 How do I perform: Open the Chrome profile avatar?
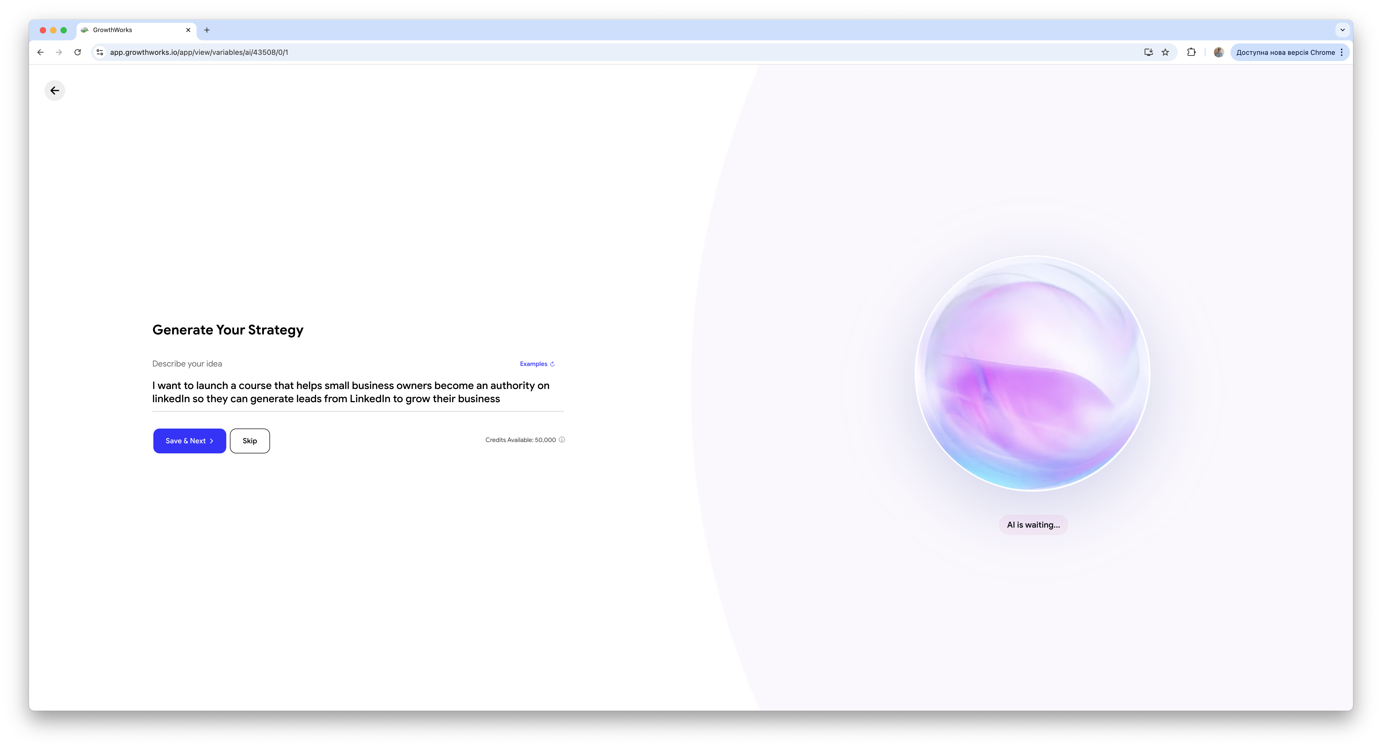(x=1218, y=52)
